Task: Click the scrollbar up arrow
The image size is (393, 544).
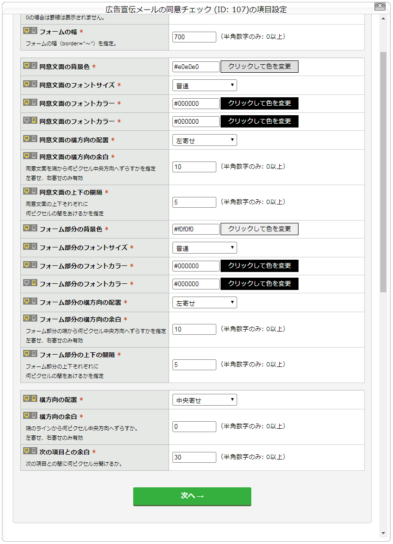Action: tap(383, 19)
